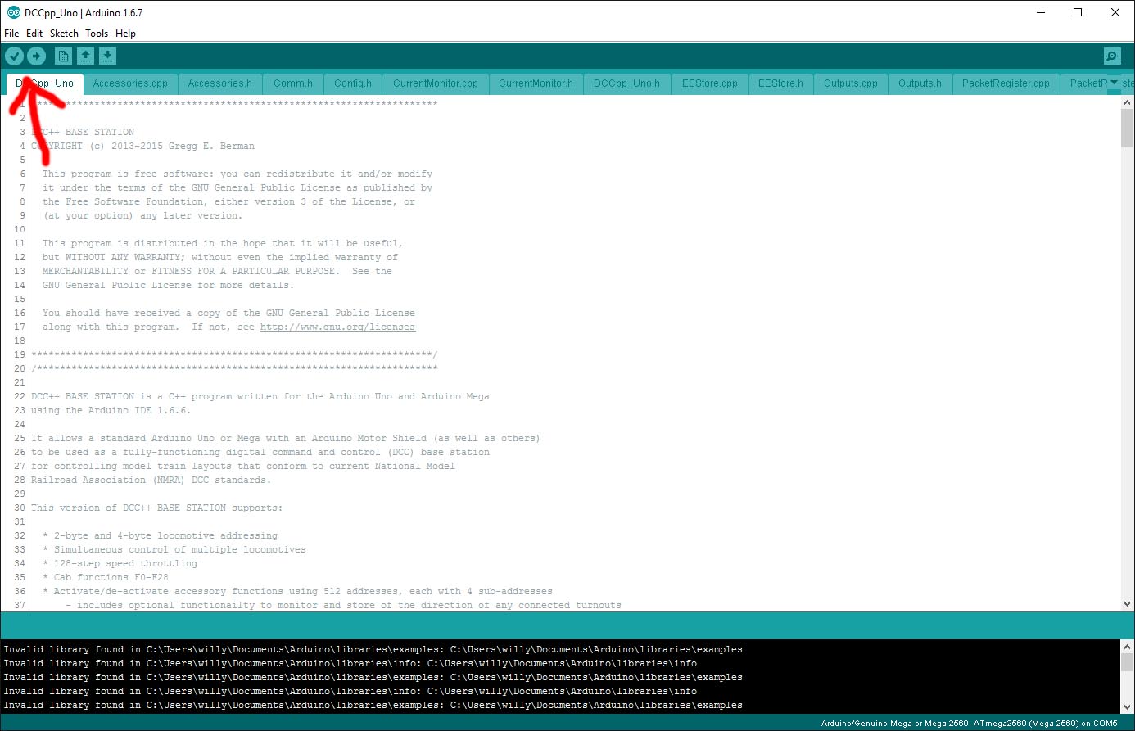Switch to the CurrentMonitor.cpp tab
This screenshot has height=731, width=1135.
pyautogui.click(x=436, y=83)
